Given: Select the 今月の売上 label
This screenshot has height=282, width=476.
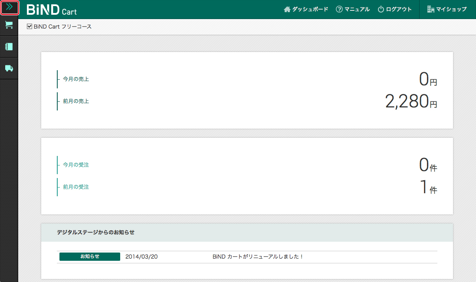Looking at the screenshot, I should (76, 79).
